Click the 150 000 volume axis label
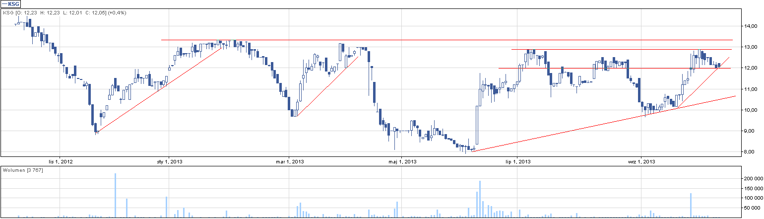 coord(753,188)
